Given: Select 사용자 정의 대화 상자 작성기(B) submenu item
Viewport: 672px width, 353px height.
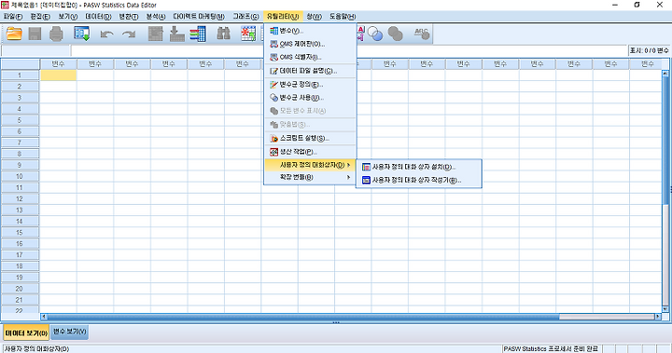Looking at the screenshot, I should 419,180.
